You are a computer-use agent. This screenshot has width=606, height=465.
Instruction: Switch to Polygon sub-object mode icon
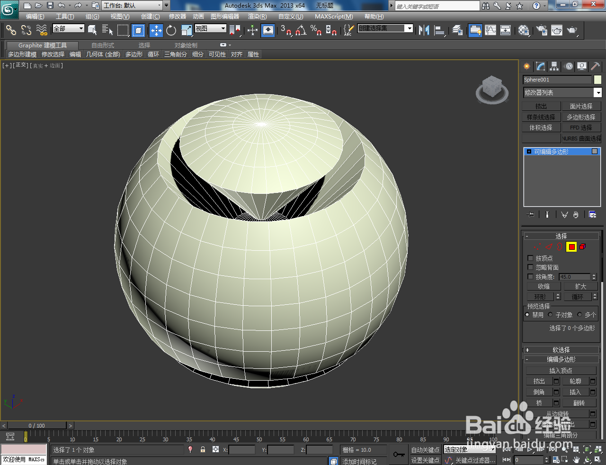(571, 246)
